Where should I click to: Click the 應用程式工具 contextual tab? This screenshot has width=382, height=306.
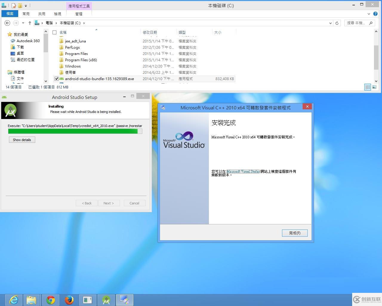[x=79, y=6]
